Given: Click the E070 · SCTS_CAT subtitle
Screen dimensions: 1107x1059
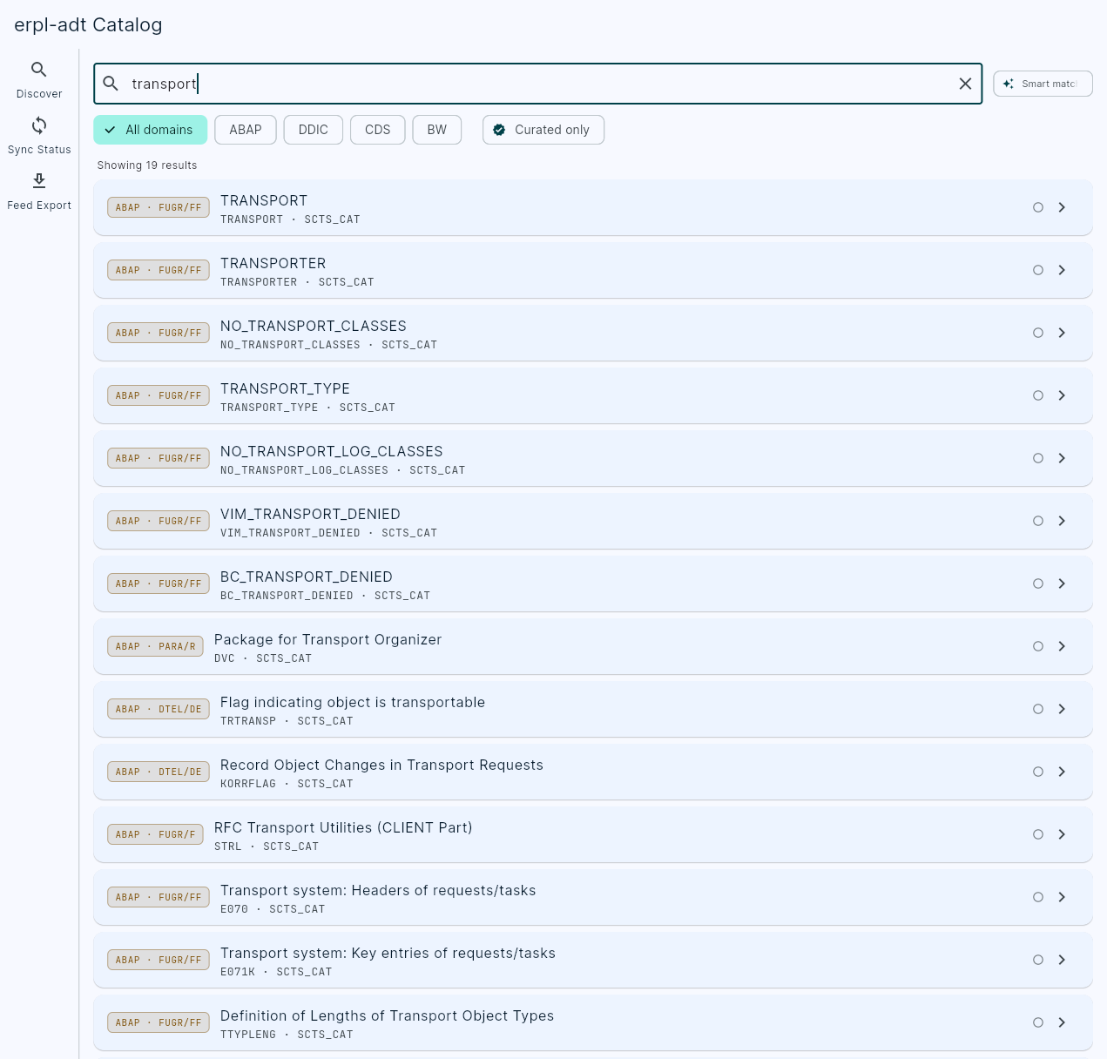Looking at the screenshot, I should (x=273, y=909).
